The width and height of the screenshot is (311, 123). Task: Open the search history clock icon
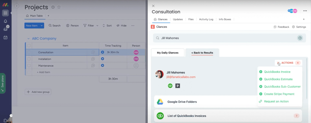click(x=300, y=38)
